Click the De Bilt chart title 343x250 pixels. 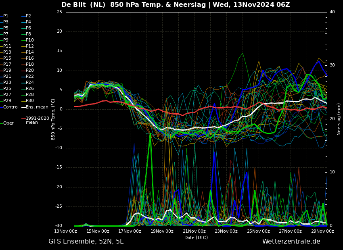click(175, 5)
